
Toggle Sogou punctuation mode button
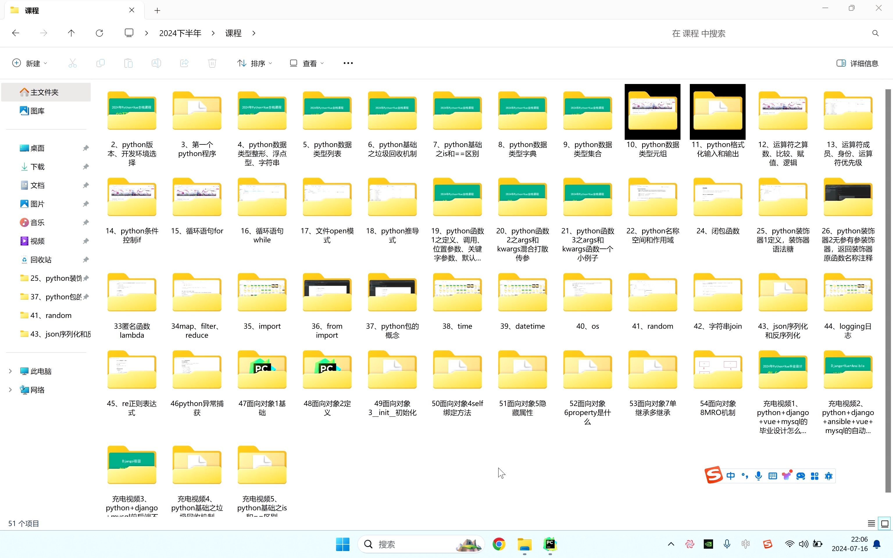coord(745,476)
